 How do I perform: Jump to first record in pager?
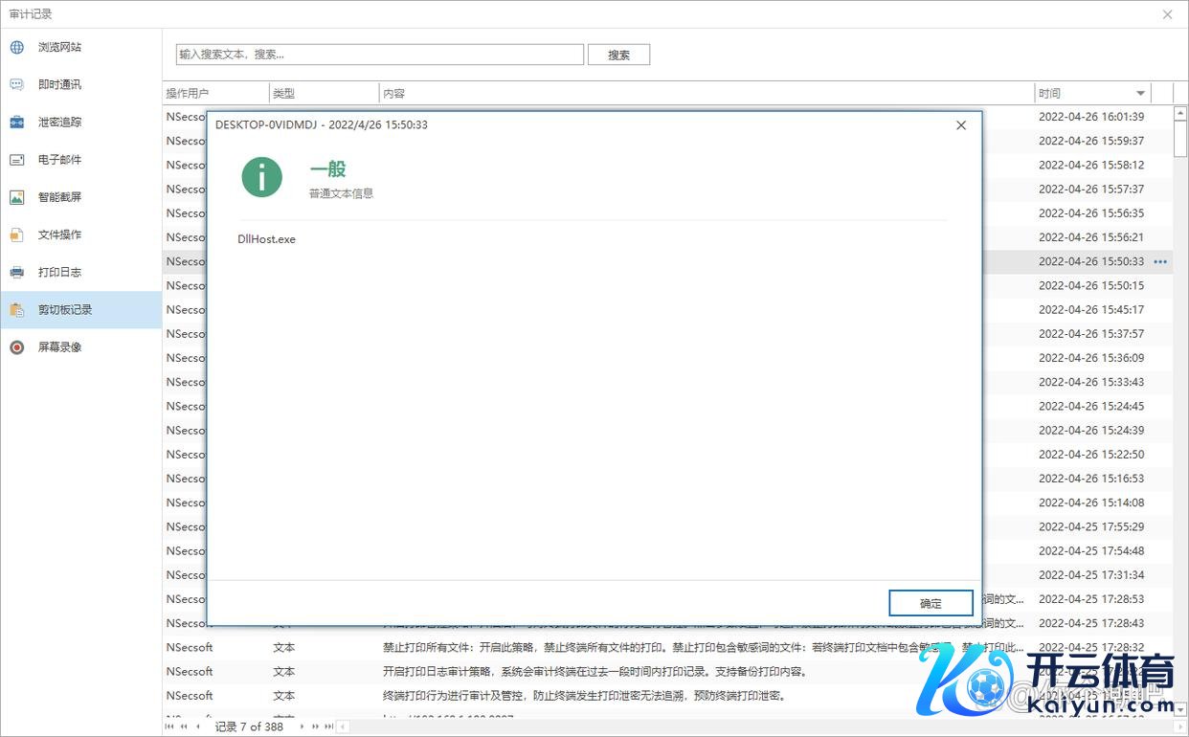170,726
